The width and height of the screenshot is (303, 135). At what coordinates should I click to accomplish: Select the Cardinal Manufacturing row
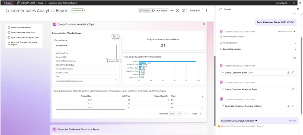(85, 61)
